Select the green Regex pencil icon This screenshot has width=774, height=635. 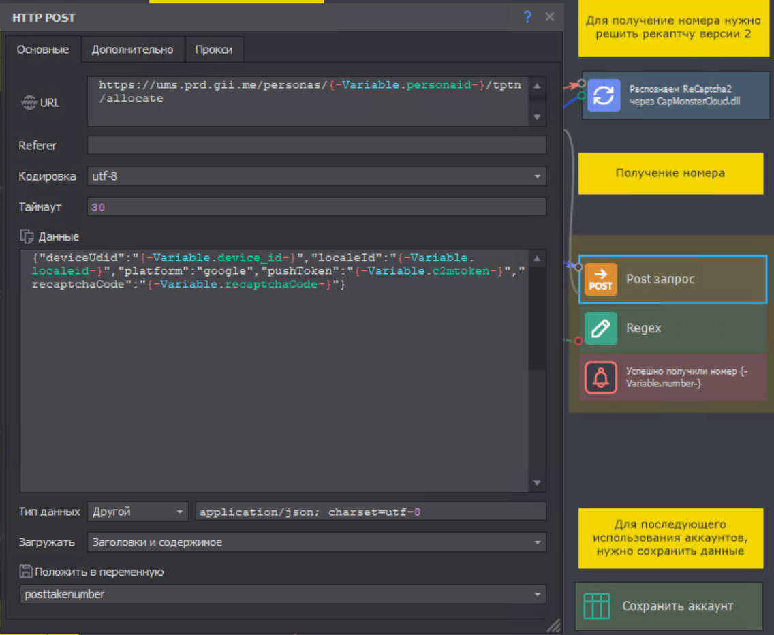tap(600, 328)
